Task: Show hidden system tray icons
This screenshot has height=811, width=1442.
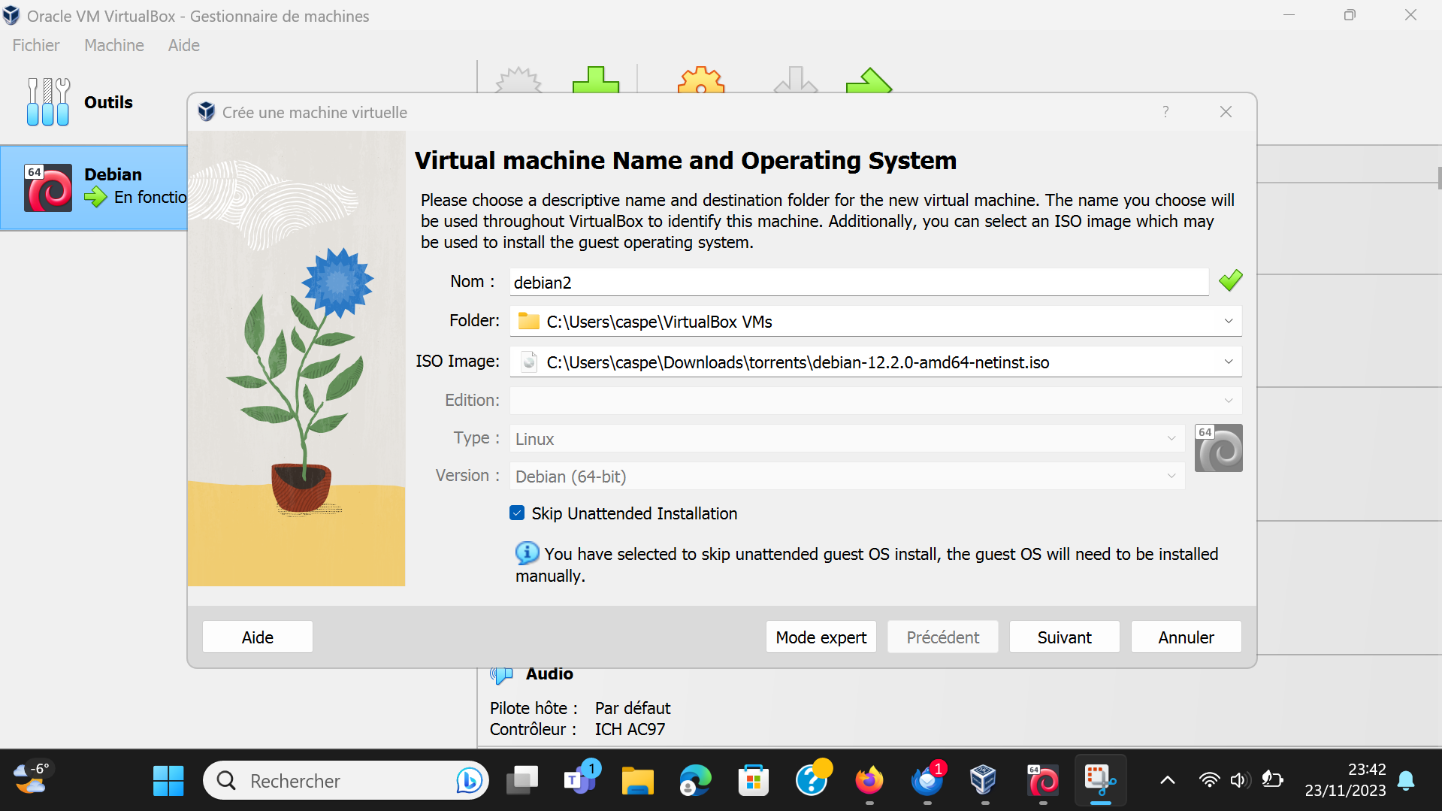Action: pos(1168,781)
